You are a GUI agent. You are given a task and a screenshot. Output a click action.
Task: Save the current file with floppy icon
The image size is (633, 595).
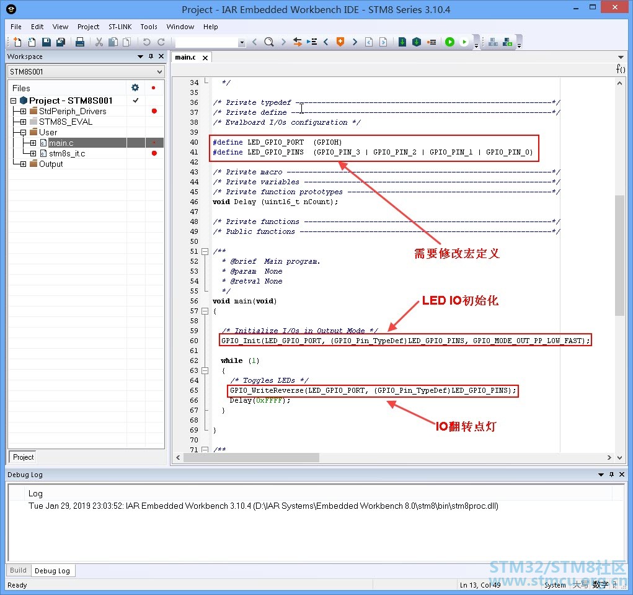coord(46,42)
